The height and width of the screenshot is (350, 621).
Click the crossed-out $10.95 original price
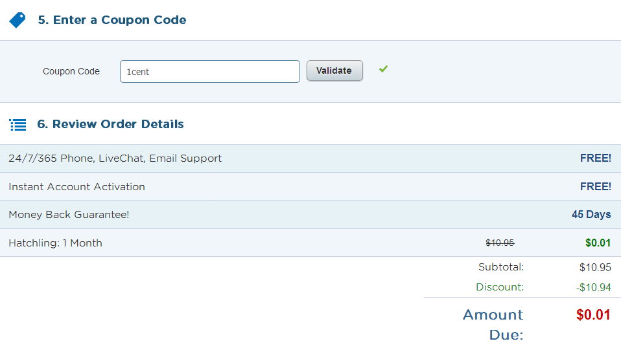click(x=500, y=243)
